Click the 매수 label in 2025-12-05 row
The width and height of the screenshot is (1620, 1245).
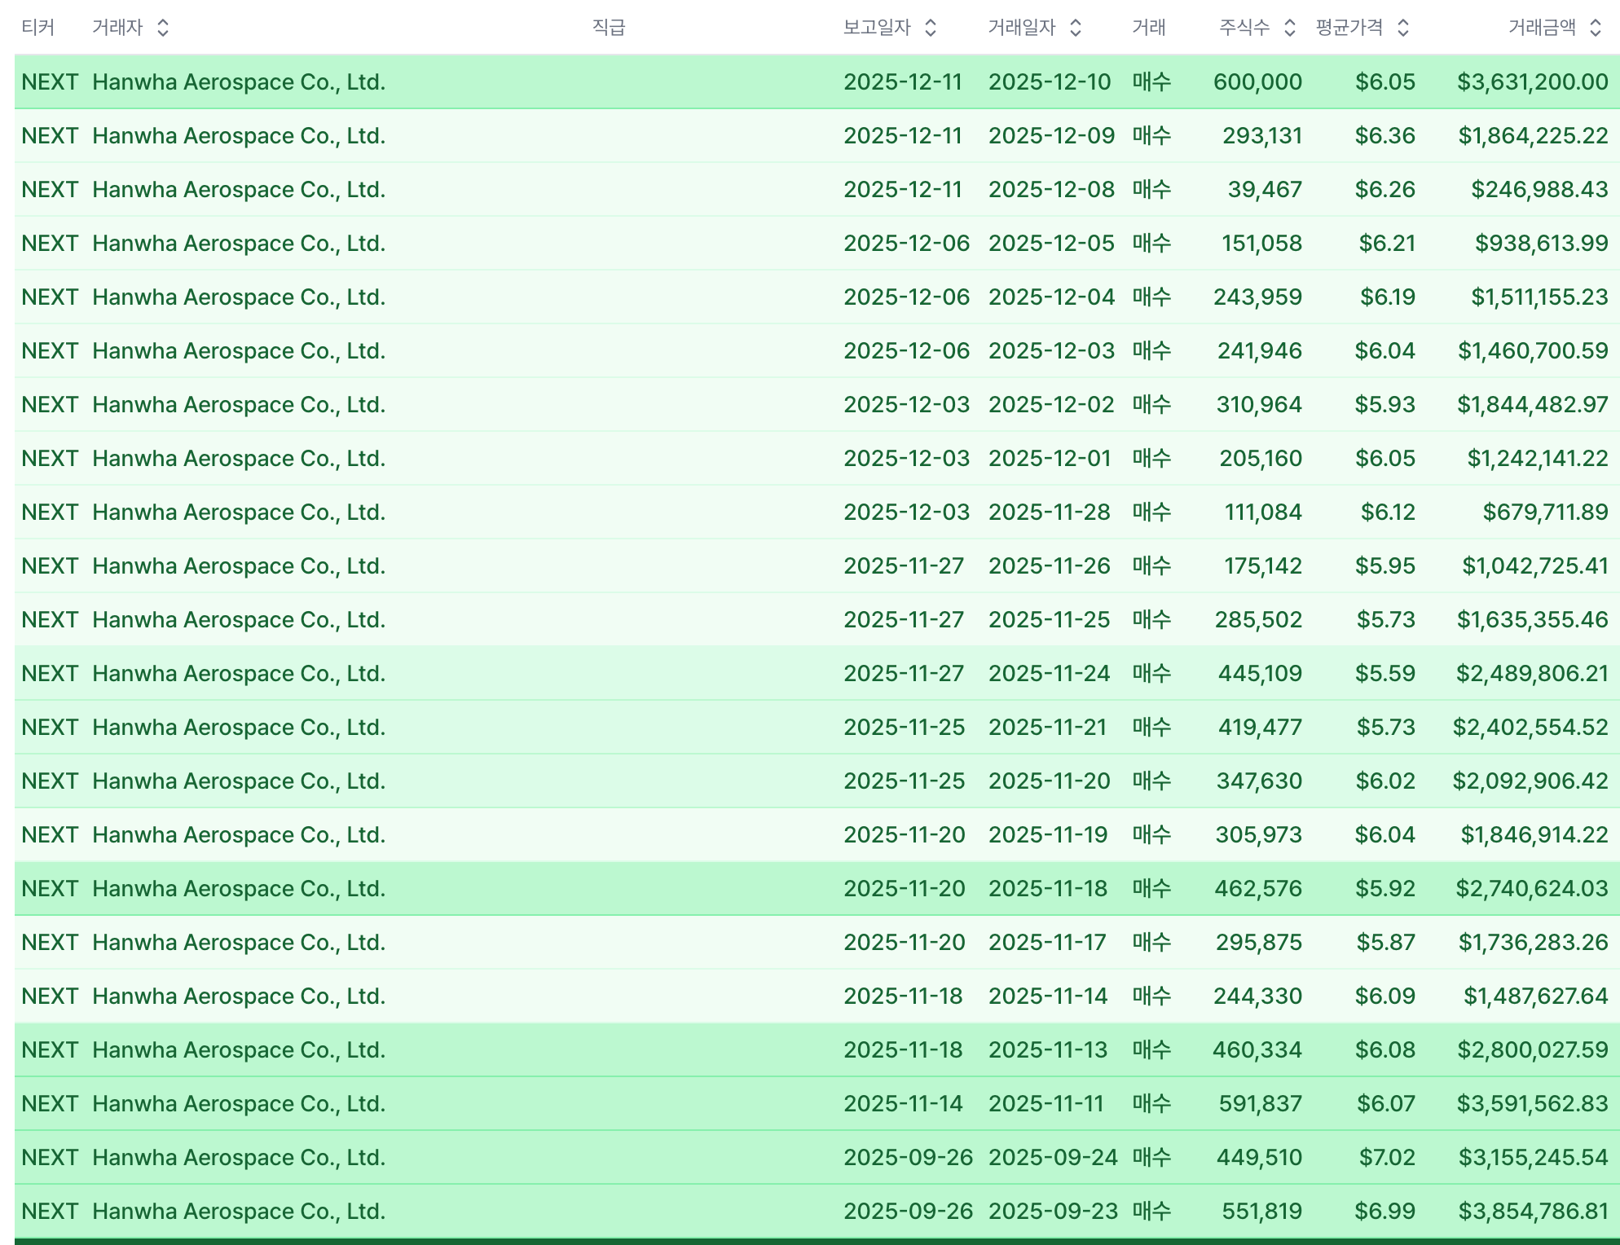(x=1151, y=244)
